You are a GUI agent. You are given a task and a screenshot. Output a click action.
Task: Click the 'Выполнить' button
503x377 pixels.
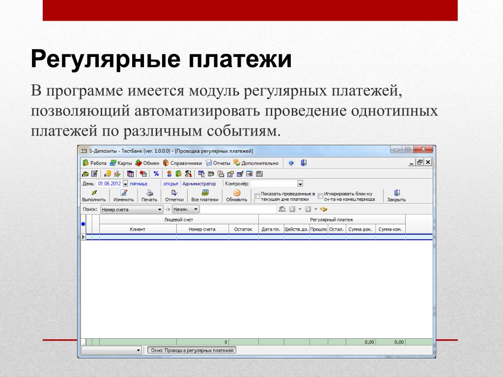(94, 195)
